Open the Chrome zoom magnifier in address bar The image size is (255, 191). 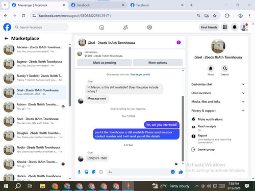[198, 16]
